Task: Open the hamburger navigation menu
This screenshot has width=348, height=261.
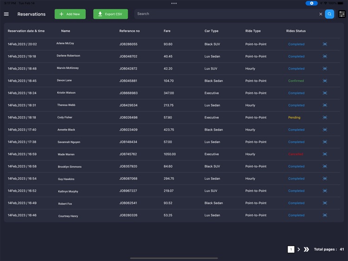Action: click(6, 14)
